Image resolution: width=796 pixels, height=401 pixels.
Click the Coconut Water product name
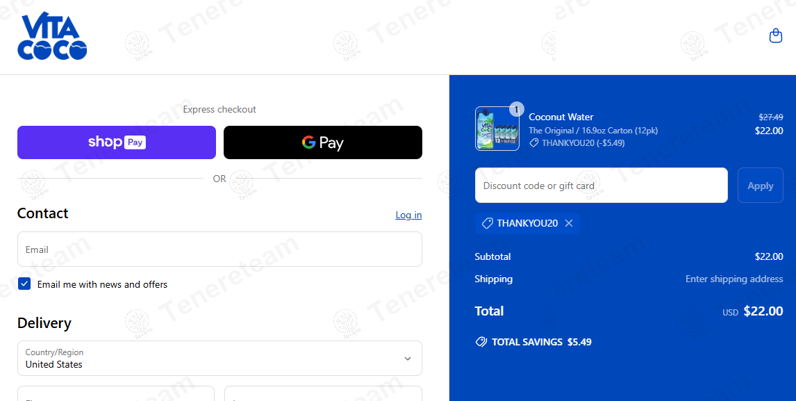tap(561, 117)
